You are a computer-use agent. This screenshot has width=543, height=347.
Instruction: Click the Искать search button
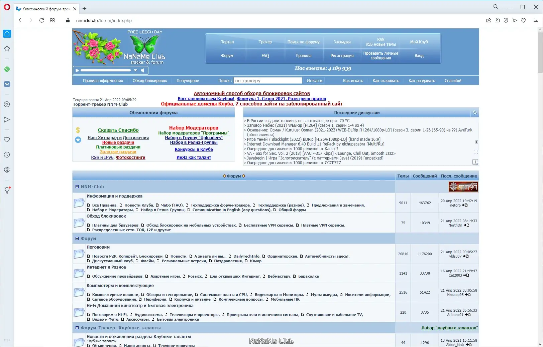click(x=315, y=81)
